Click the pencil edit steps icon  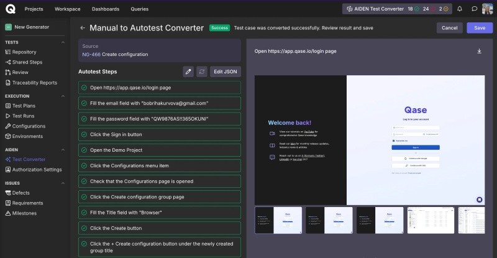(188, 71)
